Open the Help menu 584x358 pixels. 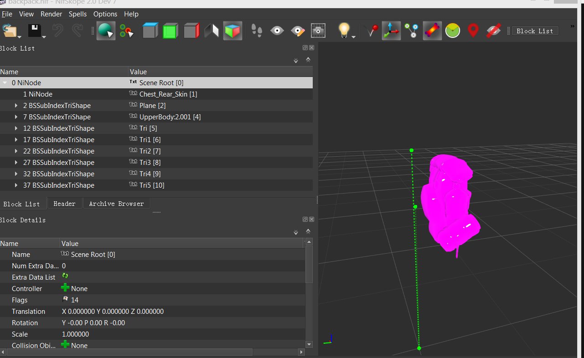[x=131, y=14]
